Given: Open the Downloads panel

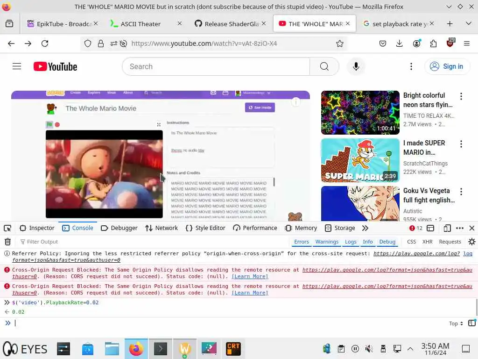Looking at the screenshot, I should tap(400, 43).
